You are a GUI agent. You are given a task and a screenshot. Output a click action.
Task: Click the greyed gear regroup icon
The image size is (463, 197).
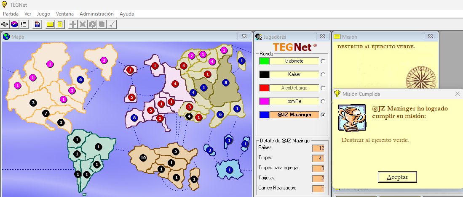click(x=92, y=24)
